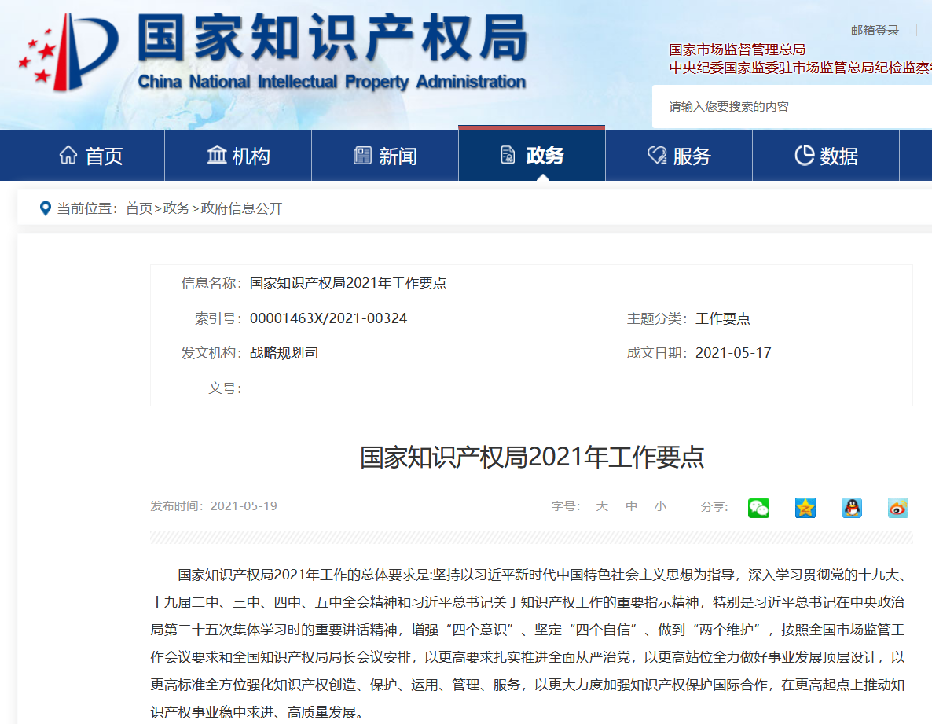The height and width of the screenshot is (724, 932).
Task: Click the WeChat share icon
Action: (x=758, y=508)
